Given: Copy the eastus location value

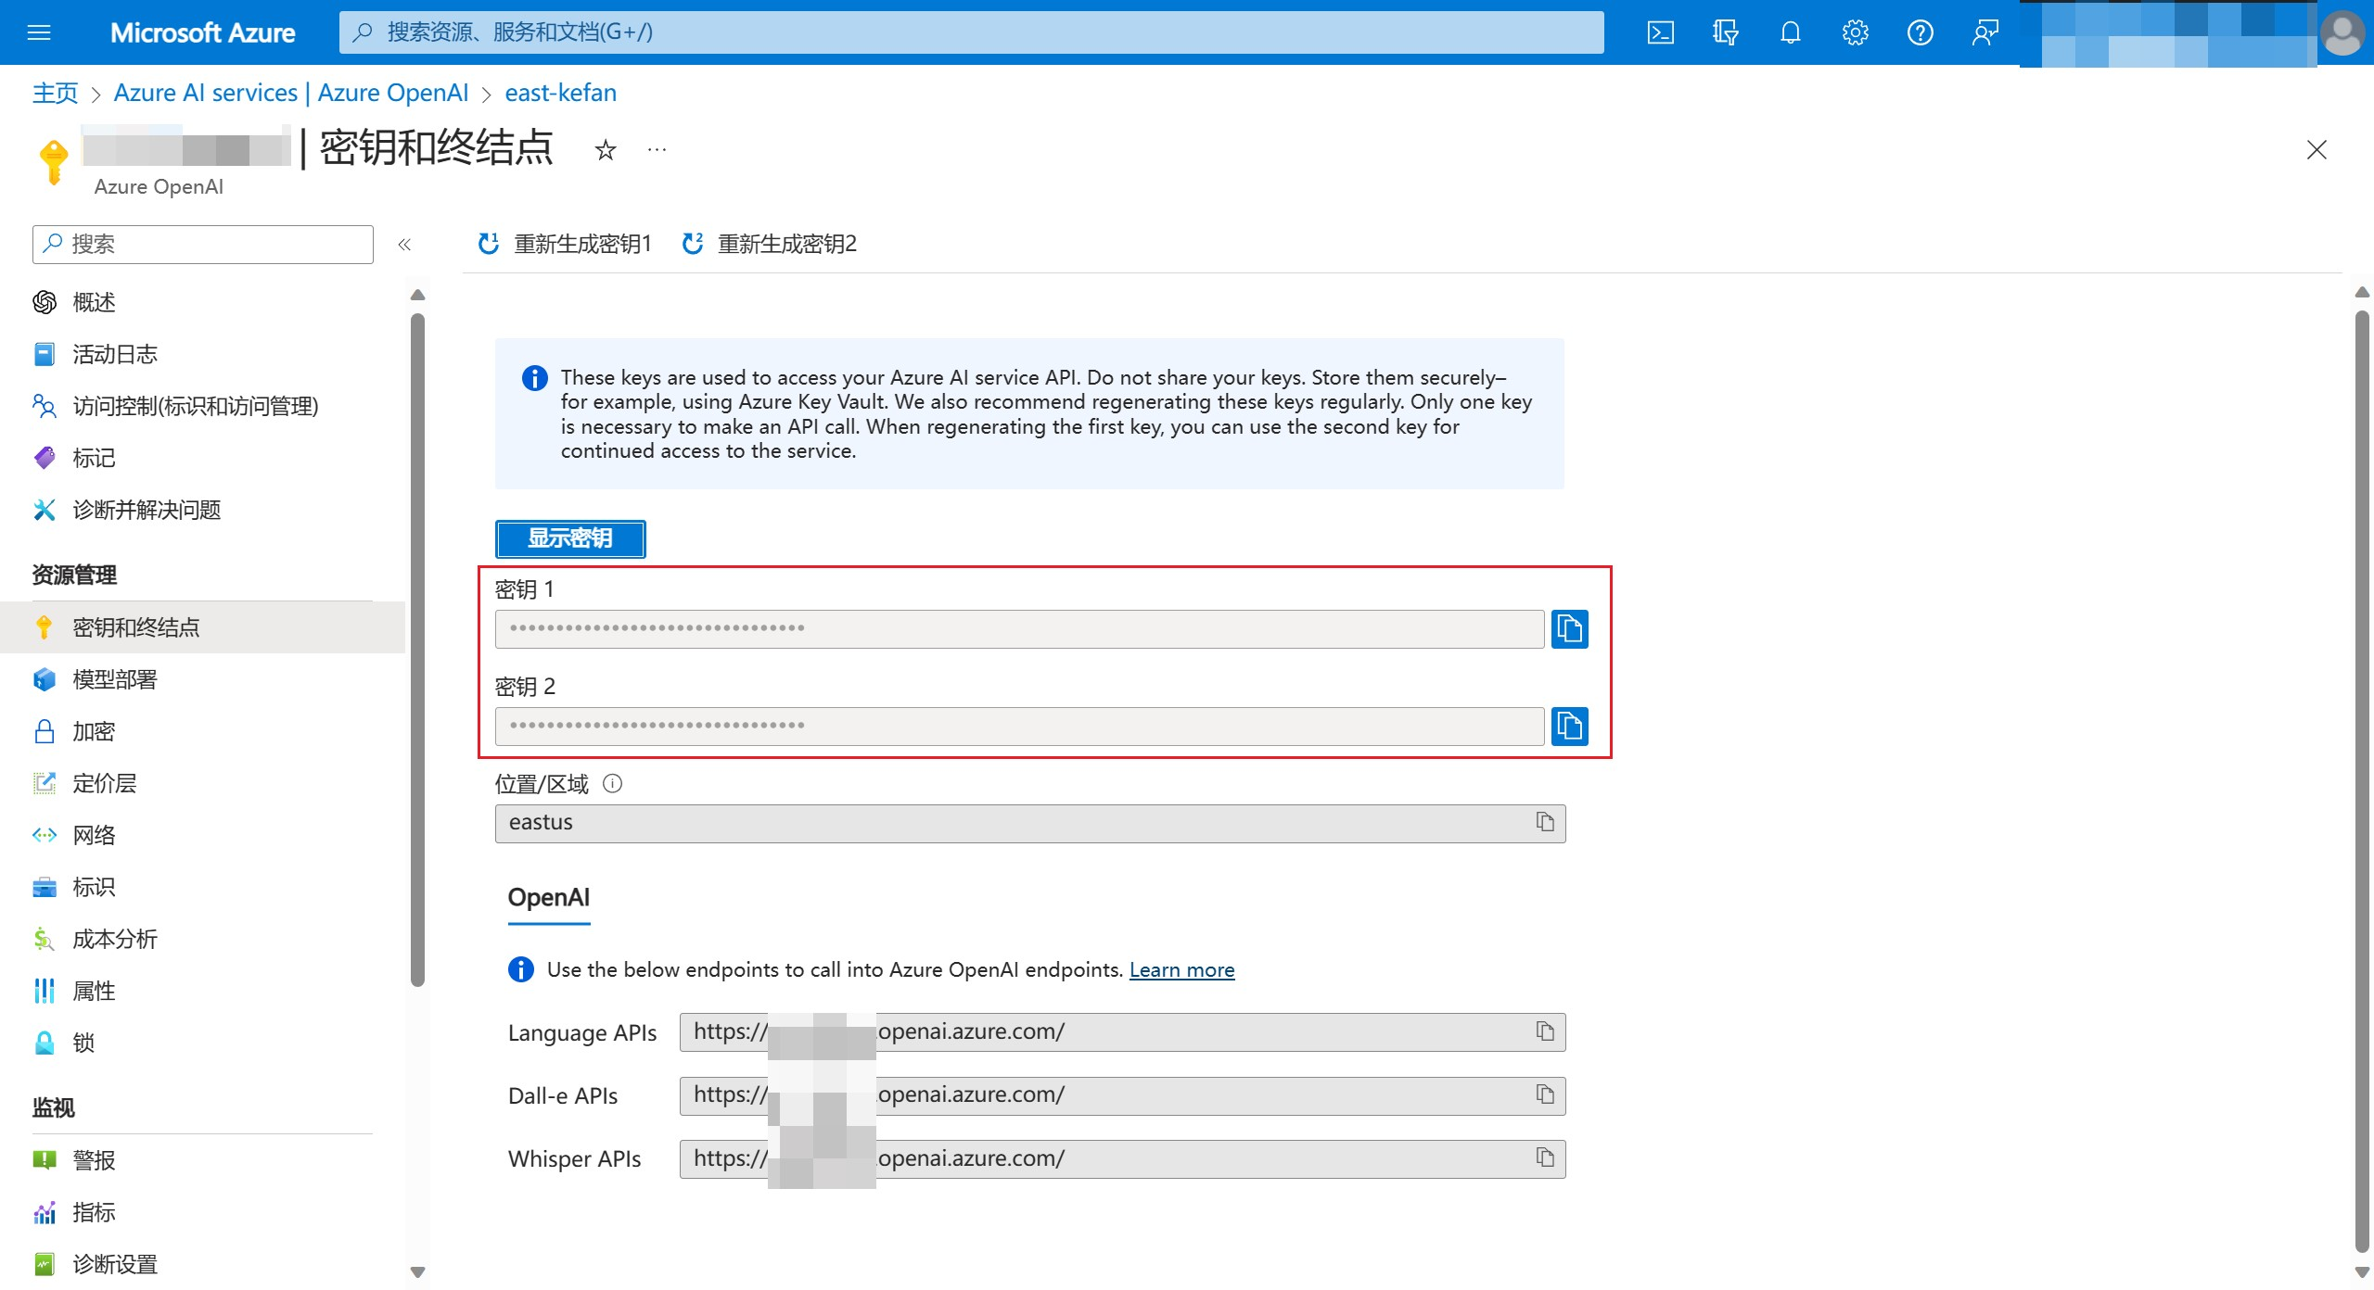Looking at the screenshot, I should [x=1545, y=823].
